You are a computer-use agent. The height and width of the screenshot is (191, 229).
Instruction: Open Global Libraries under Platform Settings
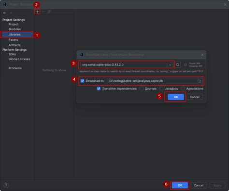[19, 59]
